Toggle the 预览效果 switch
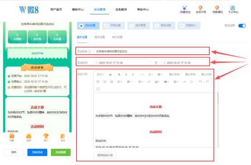The width and height of the screenshot is (251, 165). click(242, 26)
